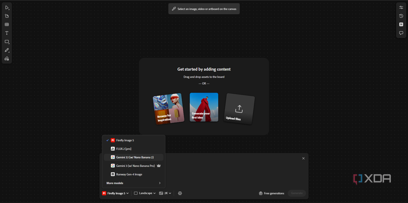Click the Runway logo icon
The image size is (408, 203).
[x=113, y=174]
